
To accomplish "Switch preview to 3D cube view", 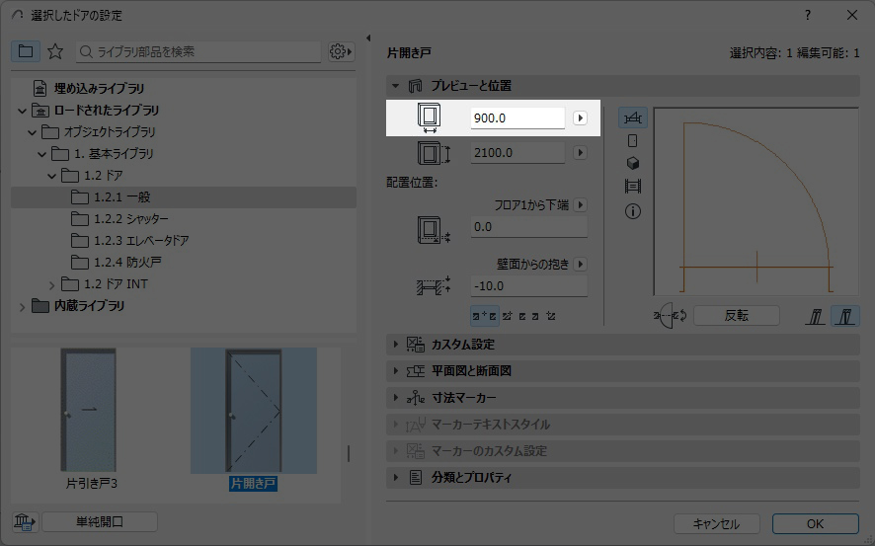I will [x=633, y=163].
